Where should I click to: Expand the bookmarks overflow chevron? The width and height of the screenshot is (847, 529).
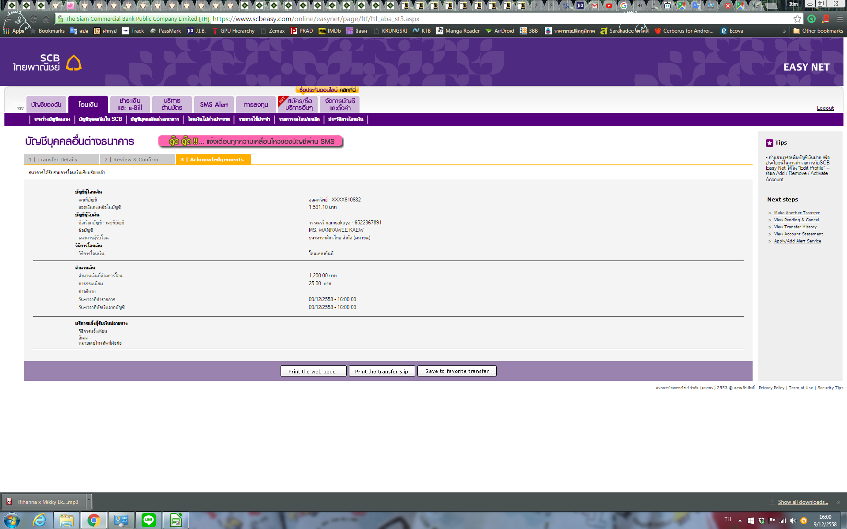click(x=784, y=31)
